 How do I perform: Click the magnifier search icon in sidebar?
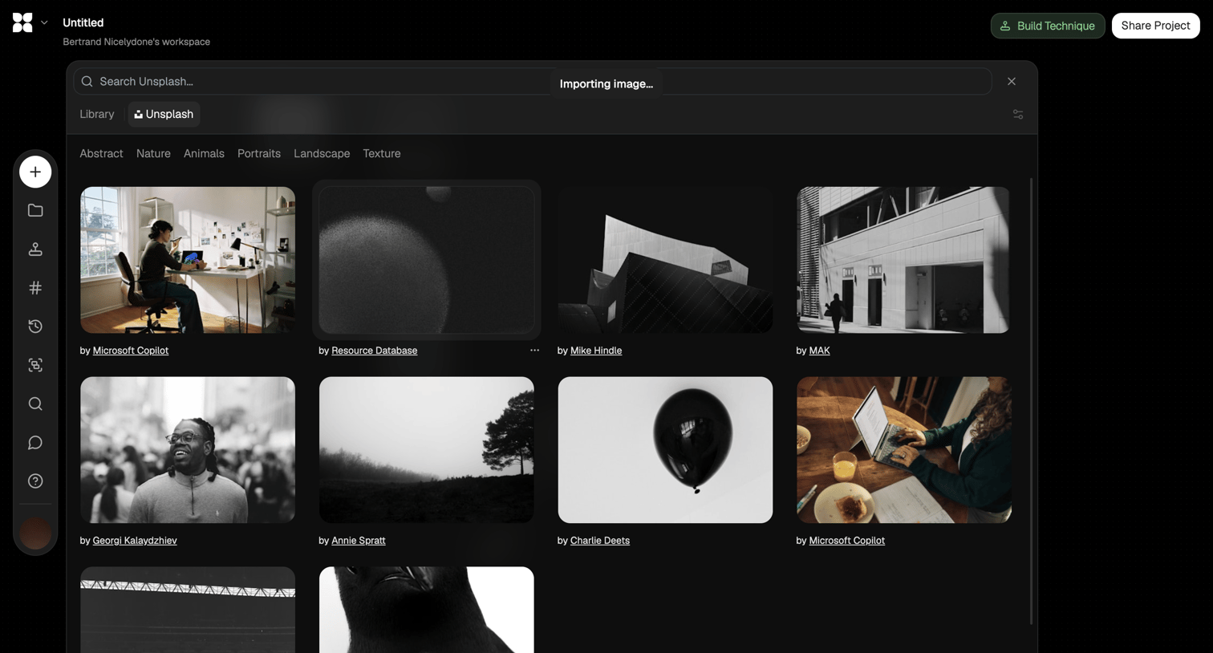coord(35,404)
